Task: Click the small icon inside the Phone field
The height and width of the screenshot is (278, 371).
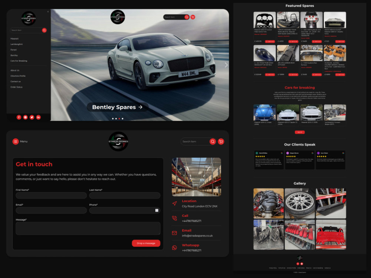Action: (x=157, y=211)
